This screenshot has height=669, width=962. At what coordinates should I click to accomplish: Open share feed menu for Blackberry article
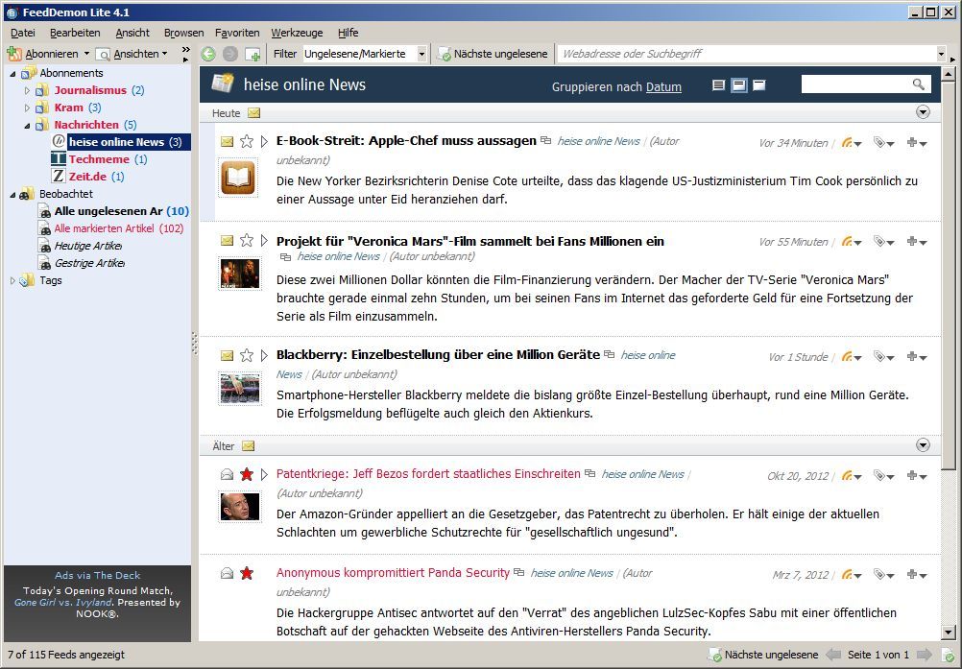[x=851, y=357]
